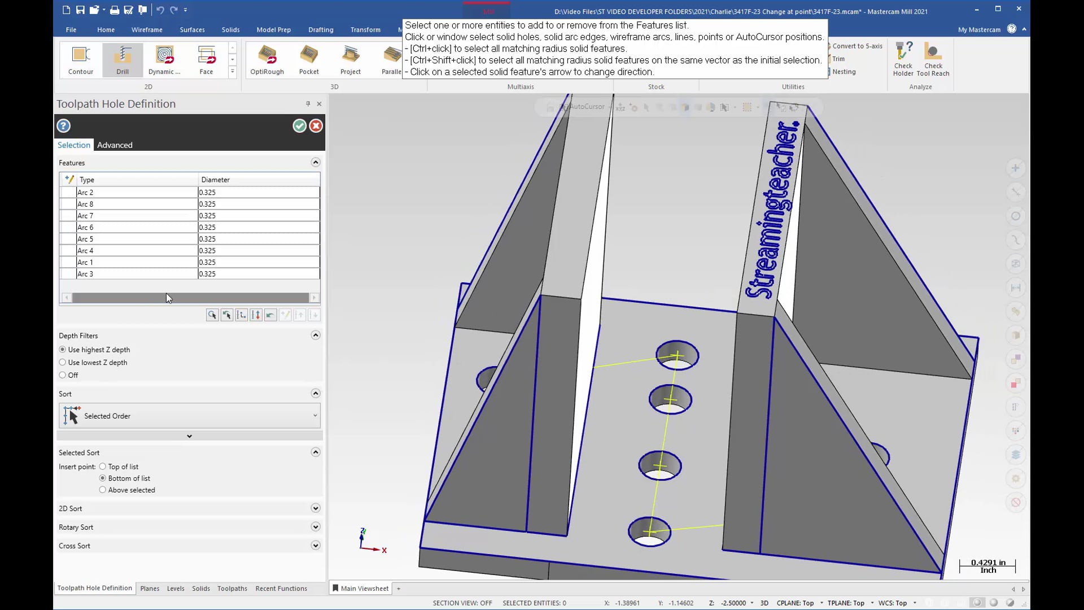1084x610 pixels.
Task: Enable Use highest Z depth filter
Action: (x=63, y=349)
